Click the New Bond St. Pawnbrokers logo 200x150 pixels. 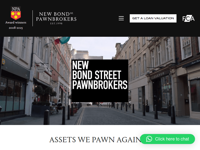(56, 18)
